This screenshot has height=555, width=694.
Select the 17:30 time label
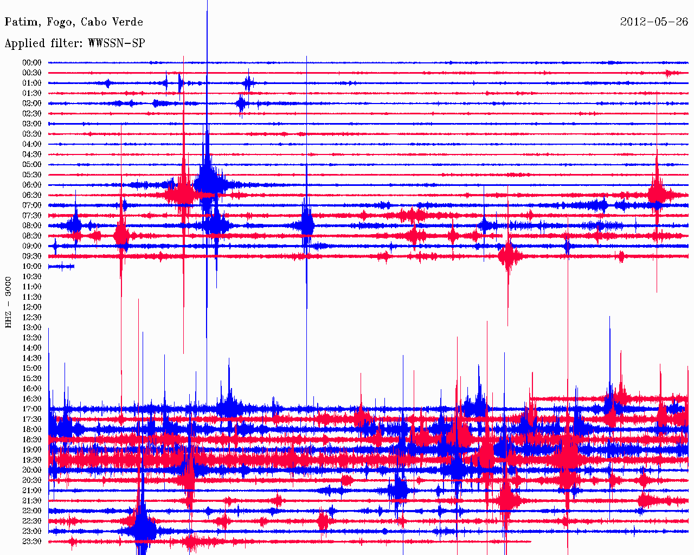click(32, 420)
